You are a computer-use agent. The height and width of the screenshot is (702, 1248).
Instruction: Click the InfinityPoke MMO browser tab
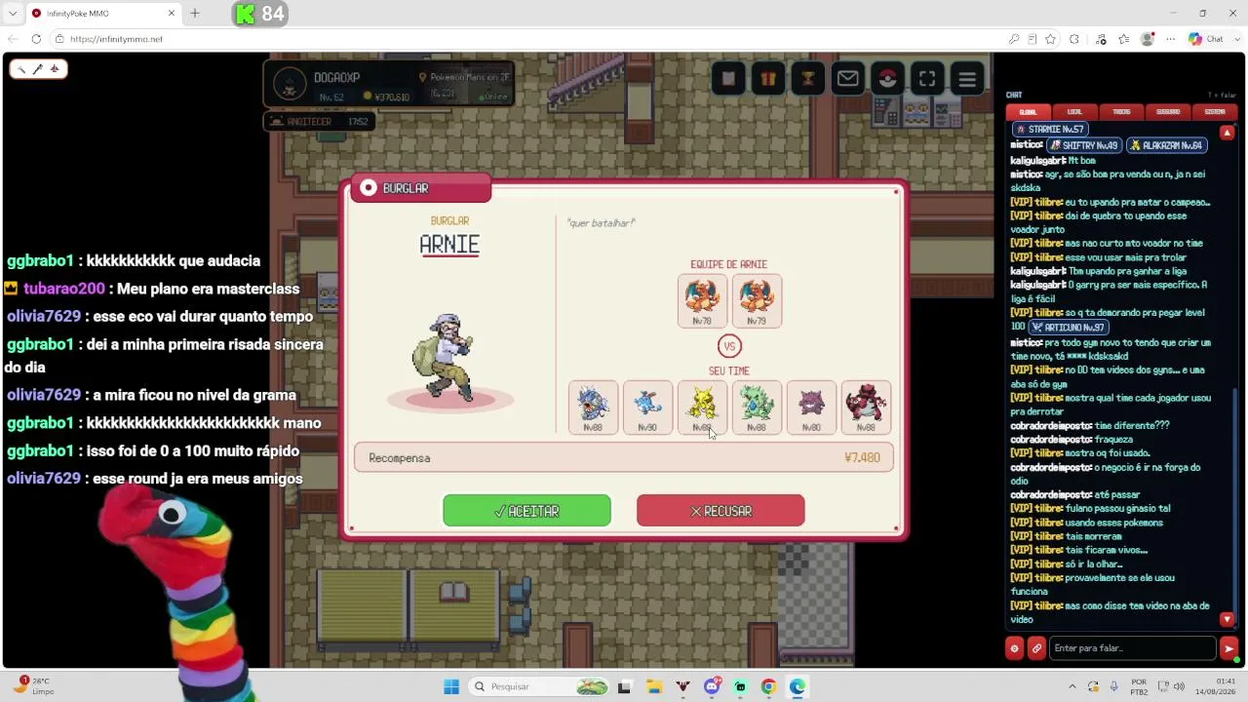click(x=102, y=14)
